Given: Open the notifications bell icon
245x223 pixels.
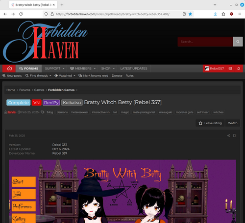Looking at the screenshot, I should click(239, 68).
